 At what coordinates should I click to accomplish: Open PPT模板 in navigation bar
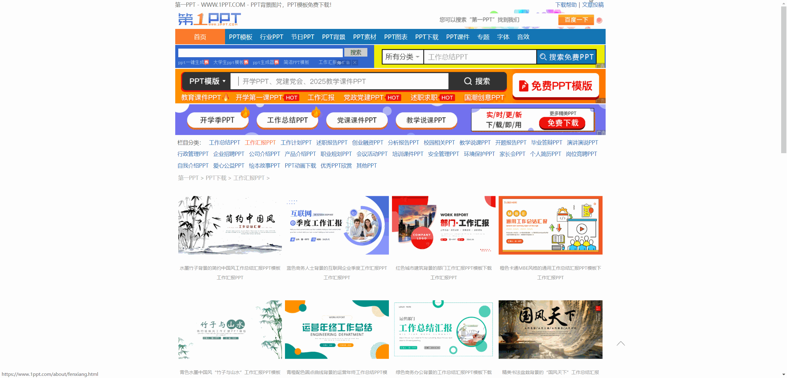coord(240,37)
